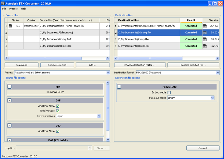Select source file library.DXF
This screenshot has width=224, height=159.
pyautogui.click(x=69, y=39)
